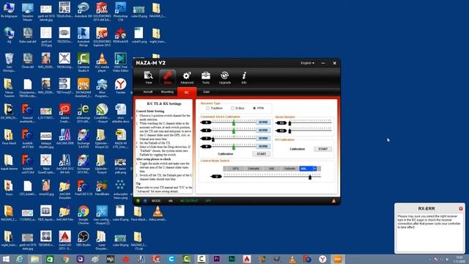The height and width of the screenshot is (264, 469).
Task: Toggle NORM button for channel T
Action: point(263,139)
